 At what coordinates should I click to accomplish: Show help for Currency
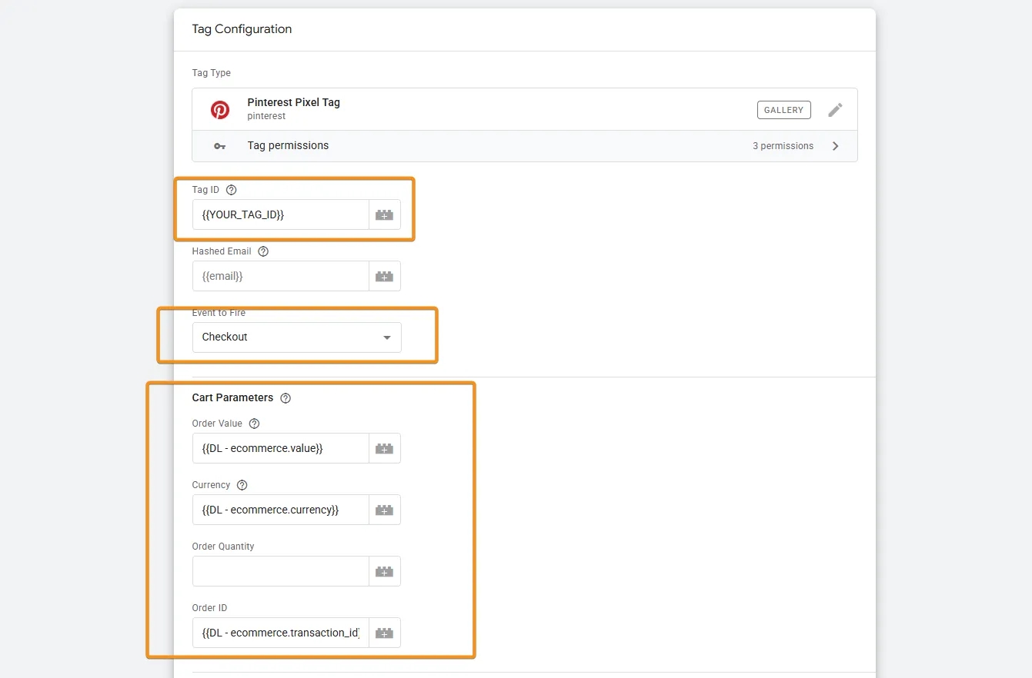pyautogui.click(x=242, y=485)
